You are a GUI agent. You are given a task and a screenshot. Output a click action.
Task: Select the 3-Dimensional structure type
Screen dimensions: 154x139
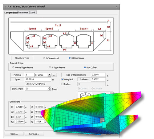point(70,58)
